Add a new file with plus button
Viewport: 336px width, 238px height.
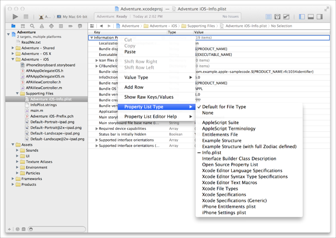point(9,229)
